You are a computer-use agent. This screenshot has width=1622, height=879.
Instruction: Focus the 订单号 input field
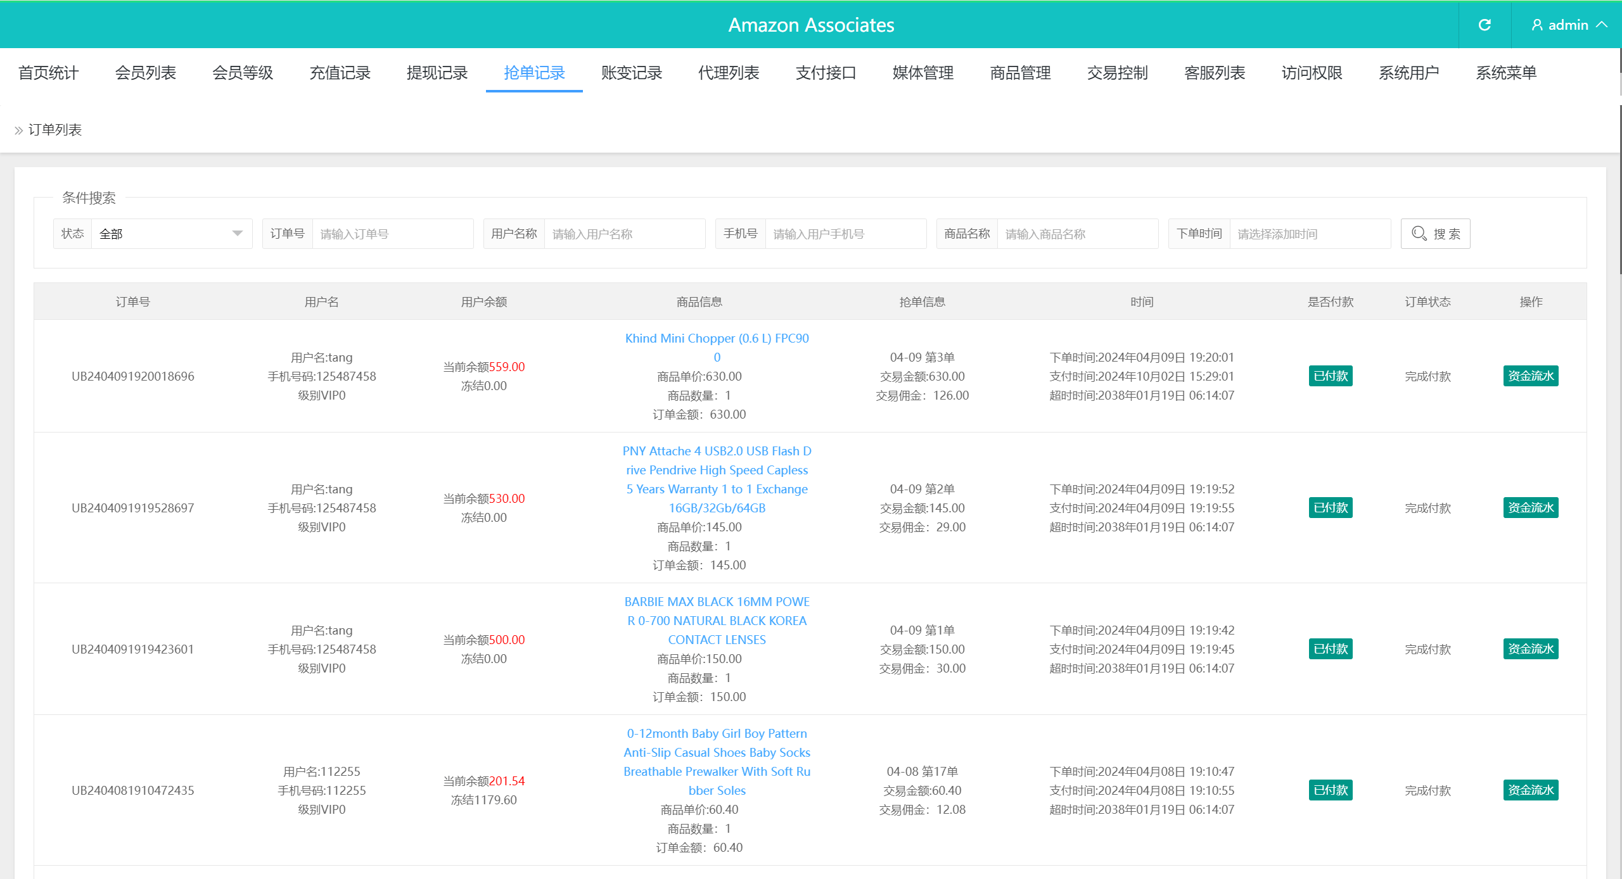(x=393, y=234)
